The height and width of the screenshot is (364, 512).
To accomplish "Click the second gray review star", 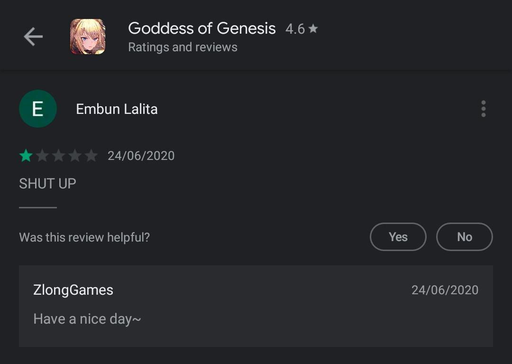I will [x=42, y=156].
